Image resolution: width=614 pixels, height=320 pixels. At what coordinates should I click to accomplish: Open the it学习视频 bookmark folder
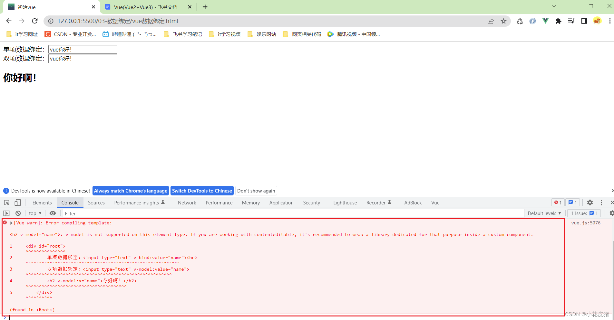(225, 34)
